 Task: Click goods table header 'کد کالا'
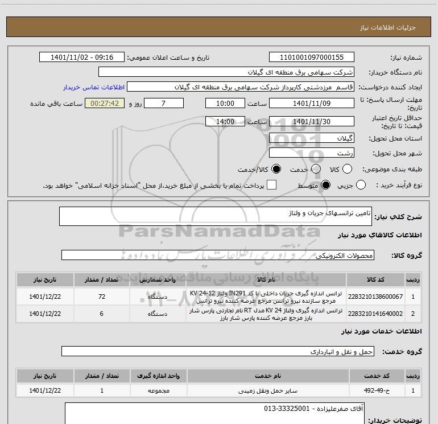tap(375, 280)
